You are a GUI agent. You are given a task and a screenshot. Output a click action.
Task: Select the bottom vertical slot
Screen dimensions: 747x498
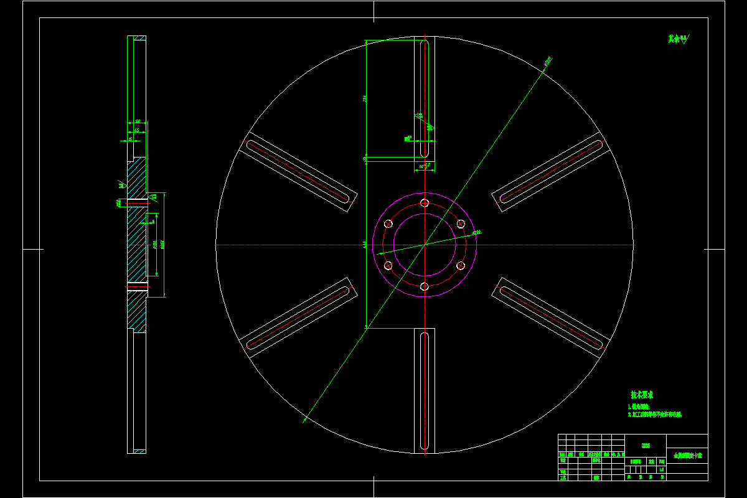[x=425, y=392]
